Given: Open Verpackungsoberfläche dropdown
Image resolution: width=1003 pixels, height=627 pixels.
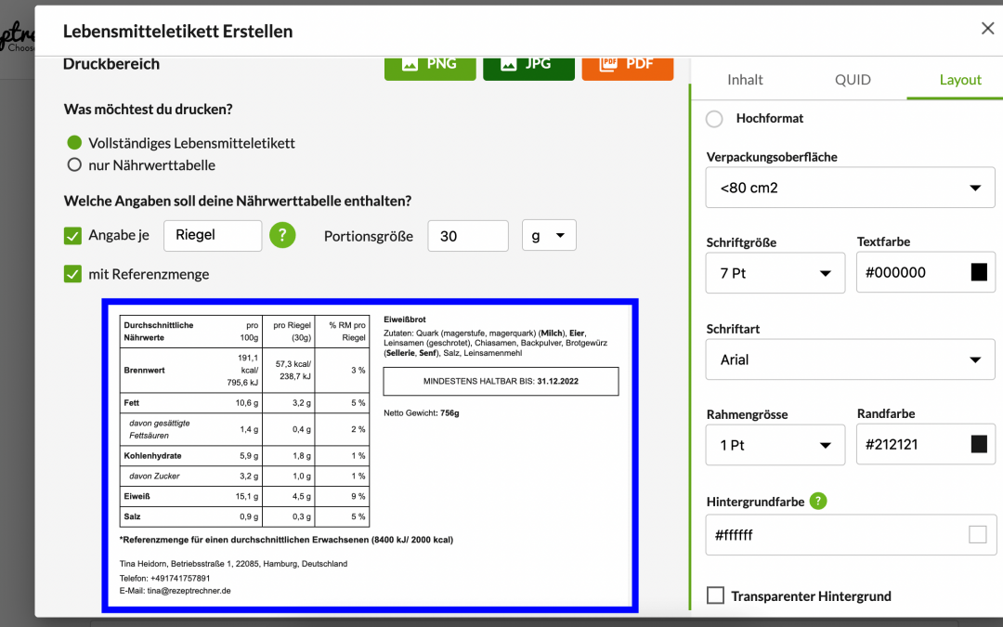Looking at the screenshot, I should pyautogui.click(x=850, y=188).
